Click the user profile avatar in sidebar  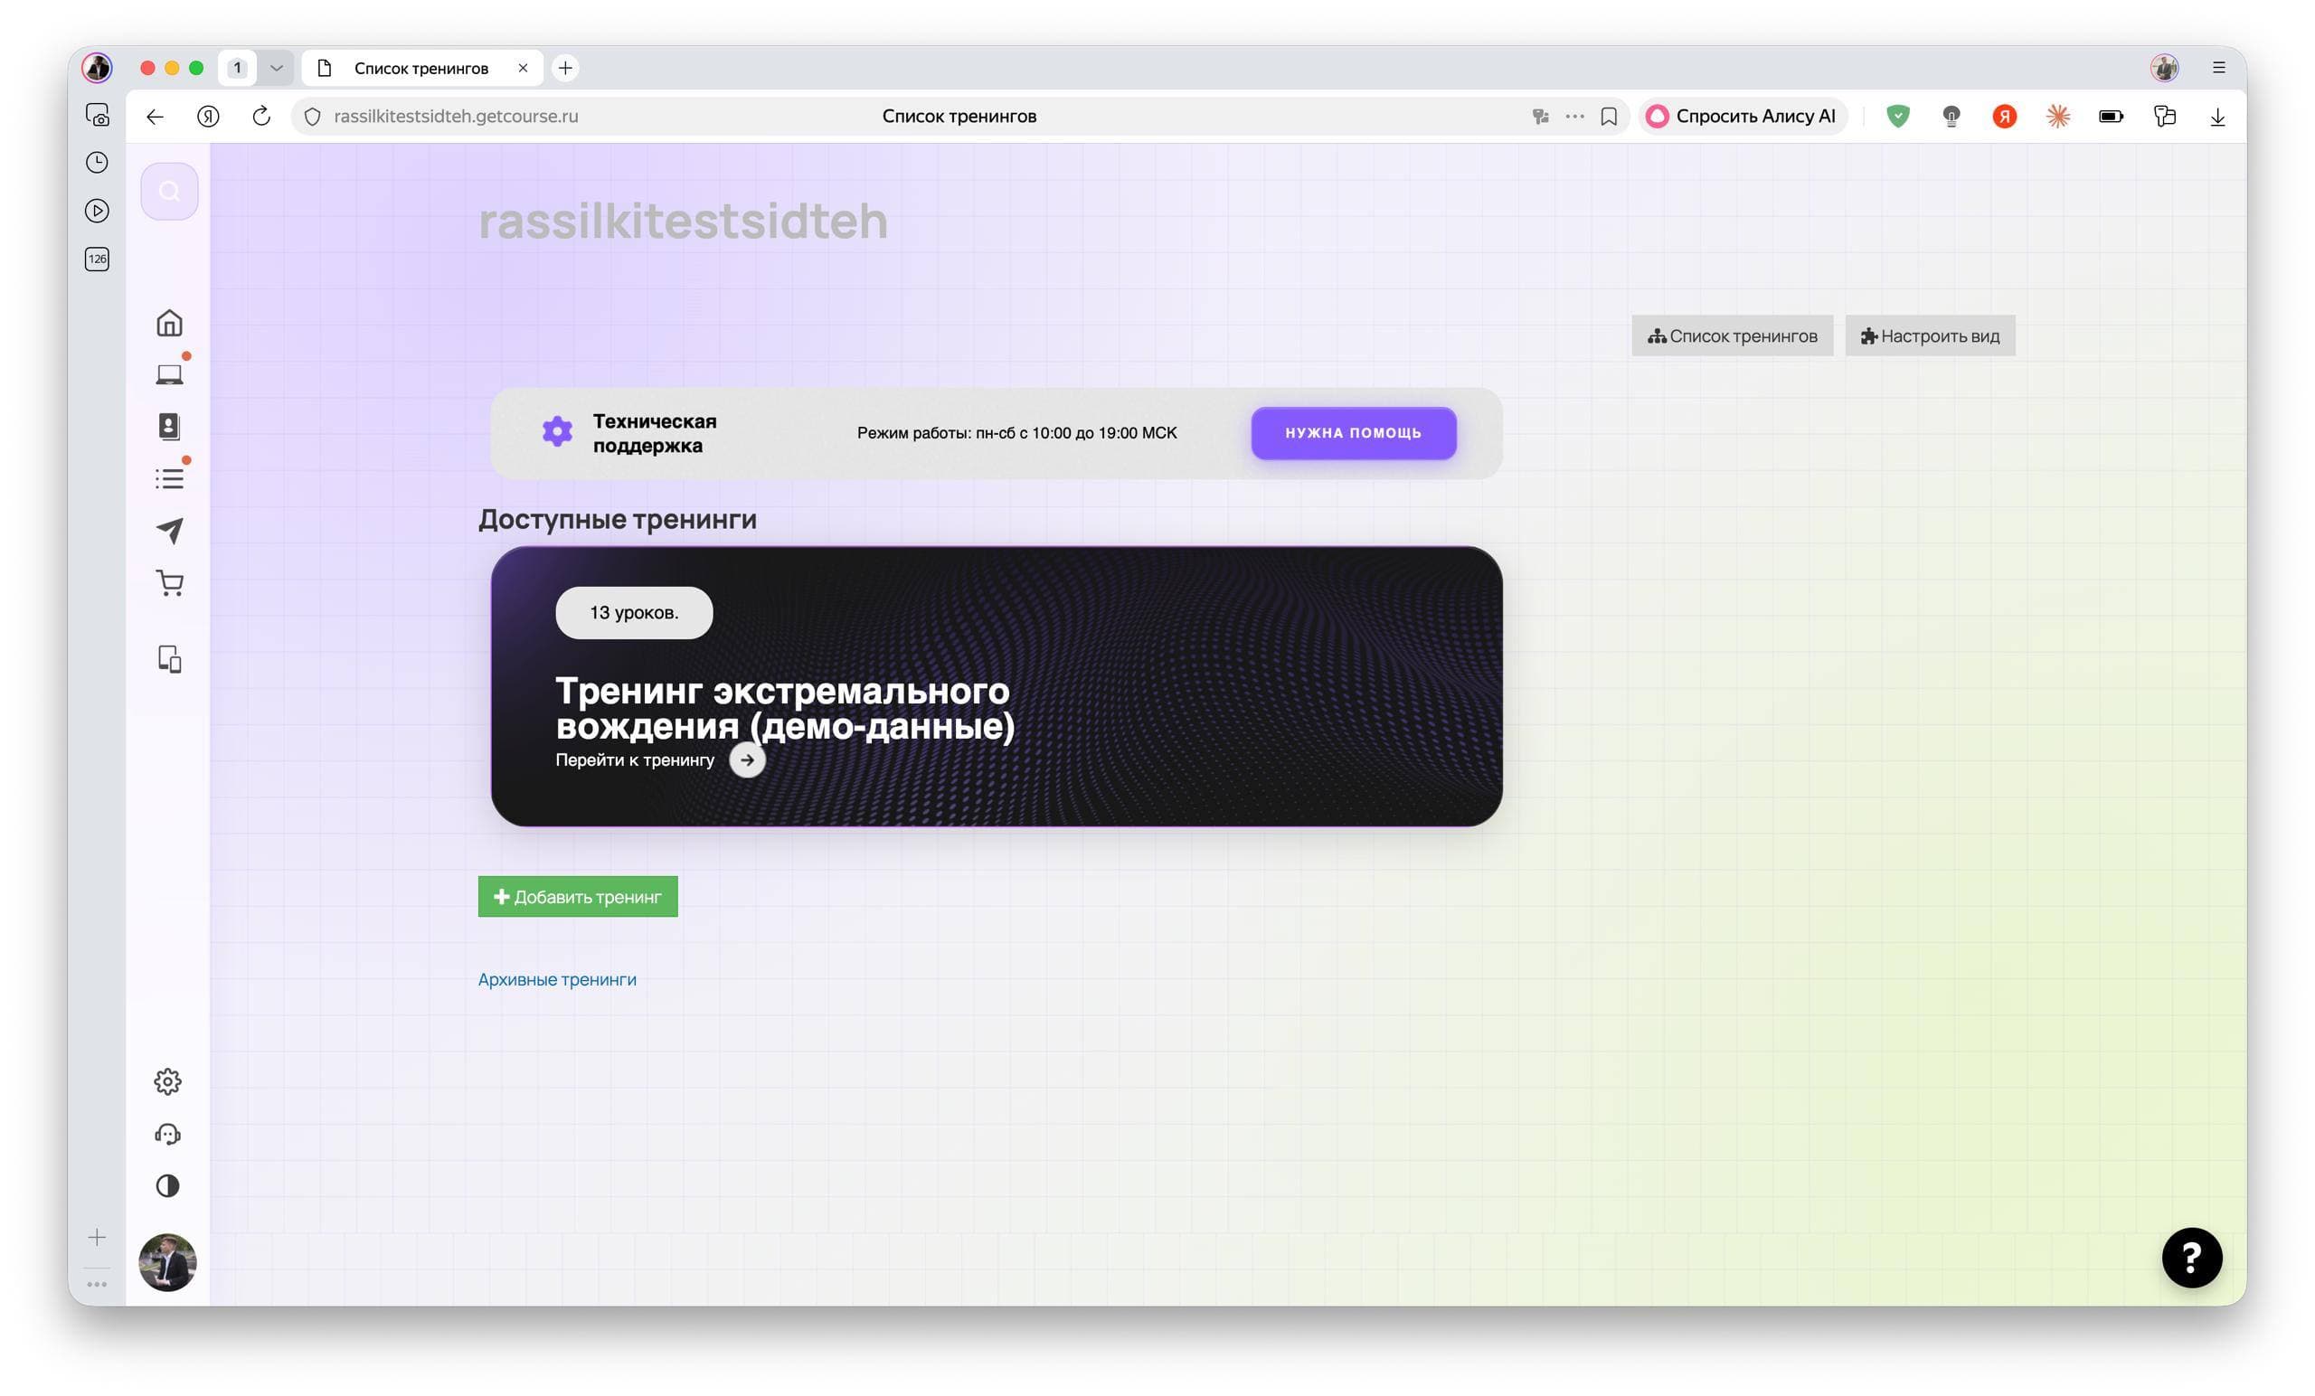(167, 1262)
